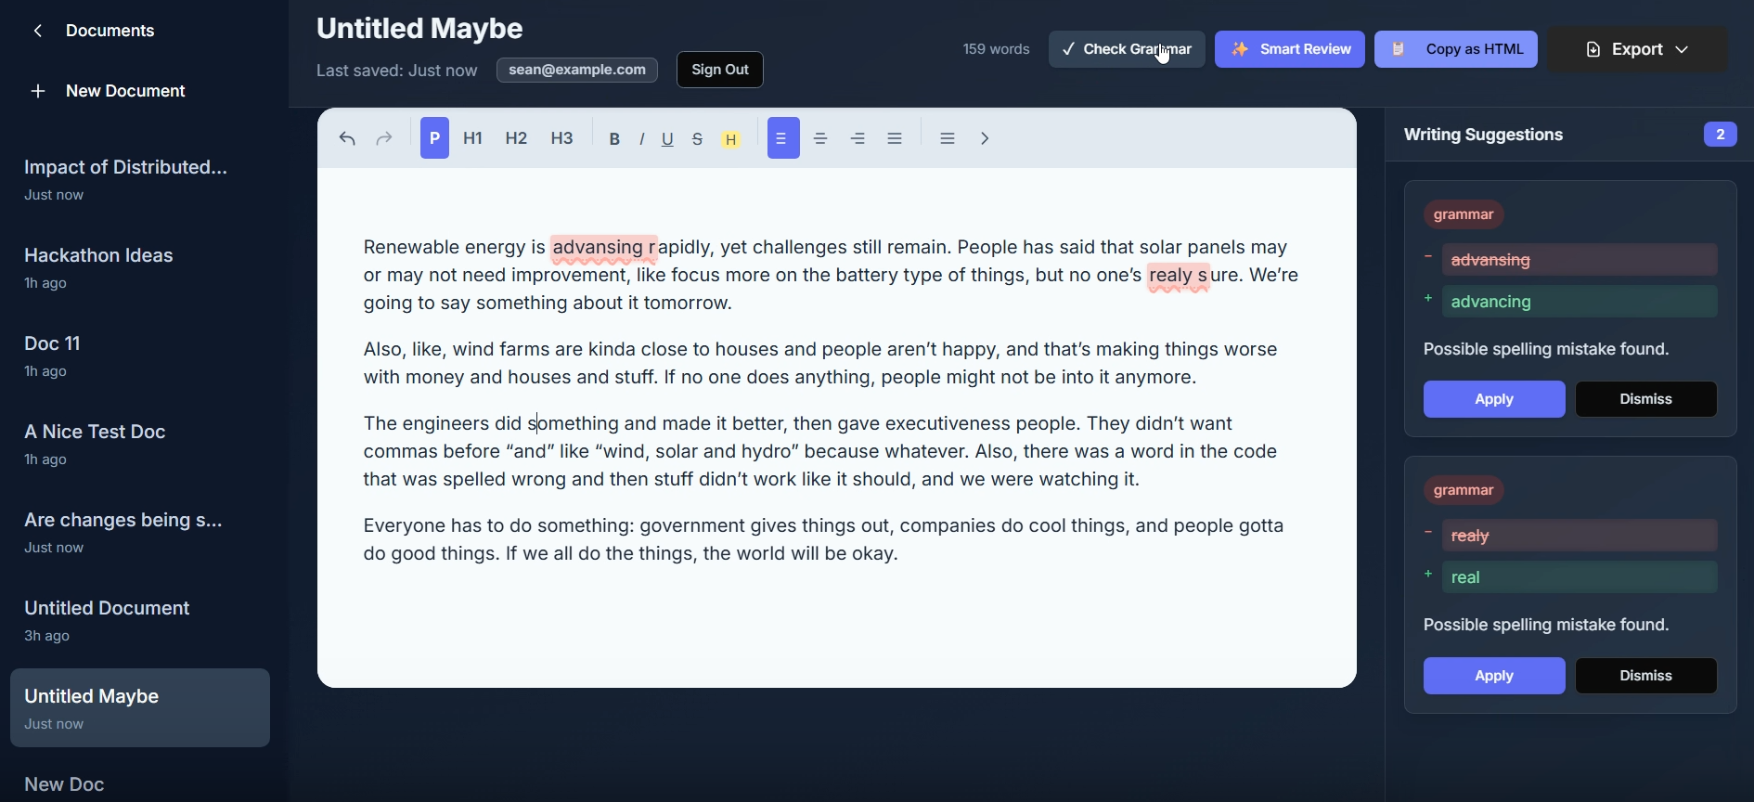This screenshot has height=802, width=1754.
Task: Apply the 'advancing' spelling suggestion
Action: (1494, 399)
